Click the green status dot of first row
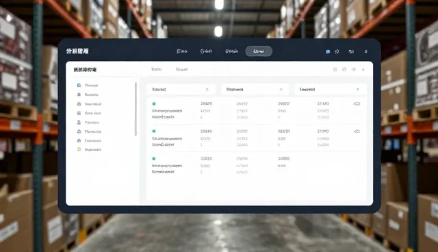Viewport: 438px width, 252px height. (x=153, y=103)
